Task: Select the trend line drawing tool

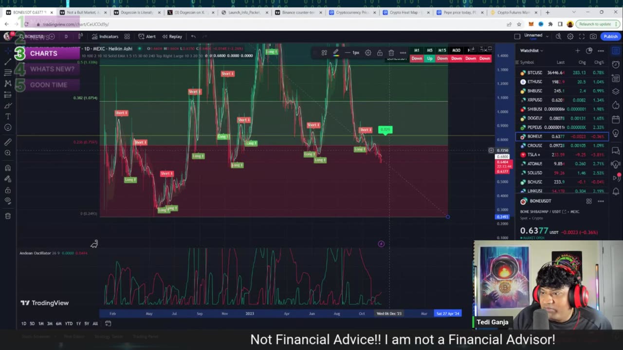Action: point(8,62)
